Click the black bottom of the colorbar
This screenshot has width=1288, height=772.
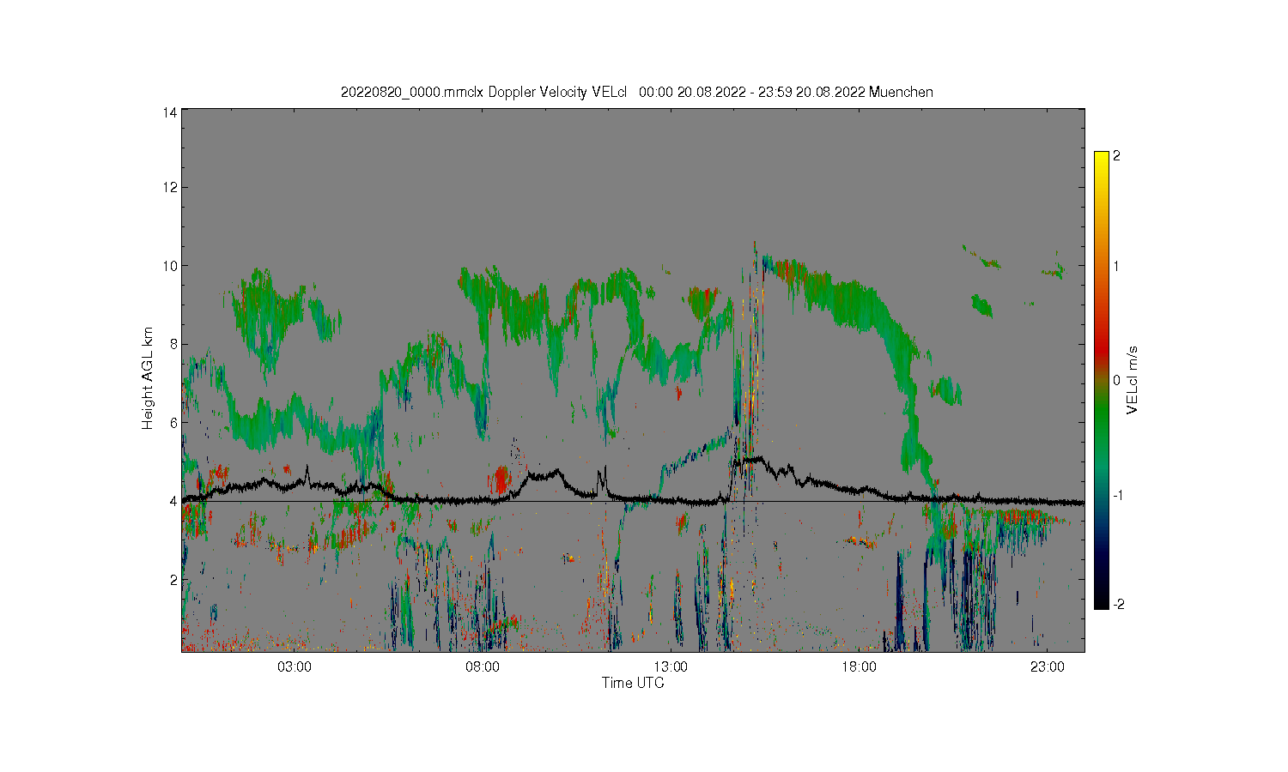[x=1101, y=600]
